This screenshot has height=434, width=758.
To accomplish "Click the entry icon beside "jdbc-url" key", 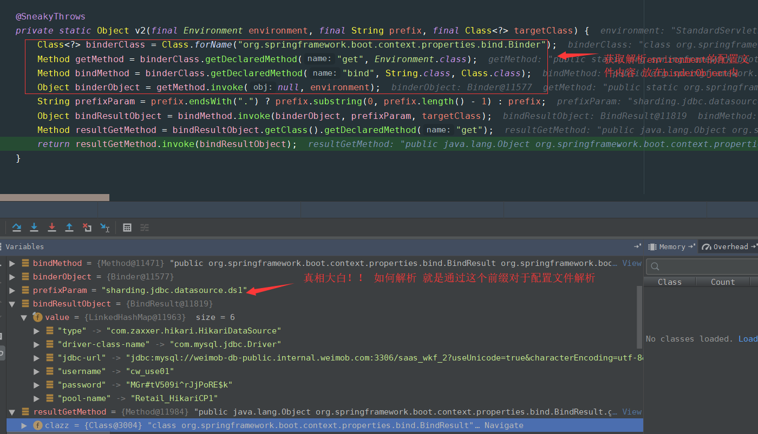I will 50,358.
